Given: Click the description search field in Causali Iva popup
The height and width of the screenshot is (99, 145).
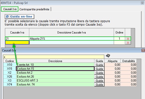Looking at the screenshot, I should [x=60, y=57].
